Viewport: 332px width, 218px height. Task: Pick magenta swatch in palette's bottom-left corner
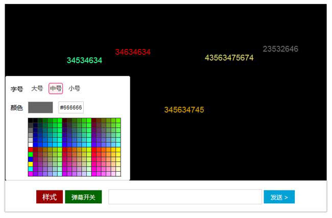[x=31, y=174]
